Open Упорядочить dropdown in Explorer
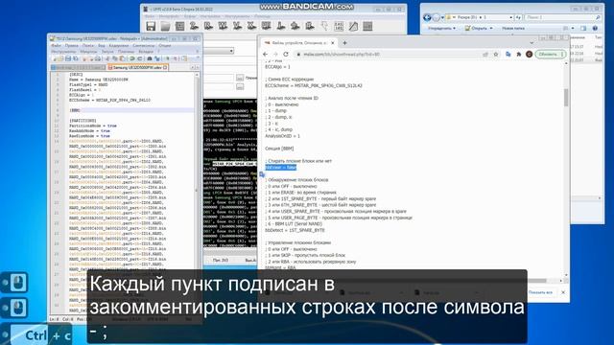 (441, 28)
